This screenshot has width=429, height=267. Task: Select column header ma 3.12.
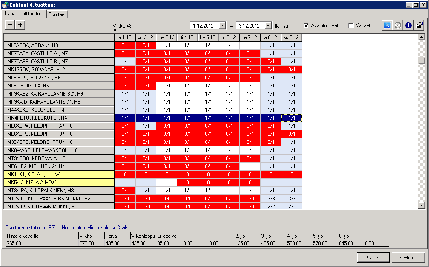(167, 37)
